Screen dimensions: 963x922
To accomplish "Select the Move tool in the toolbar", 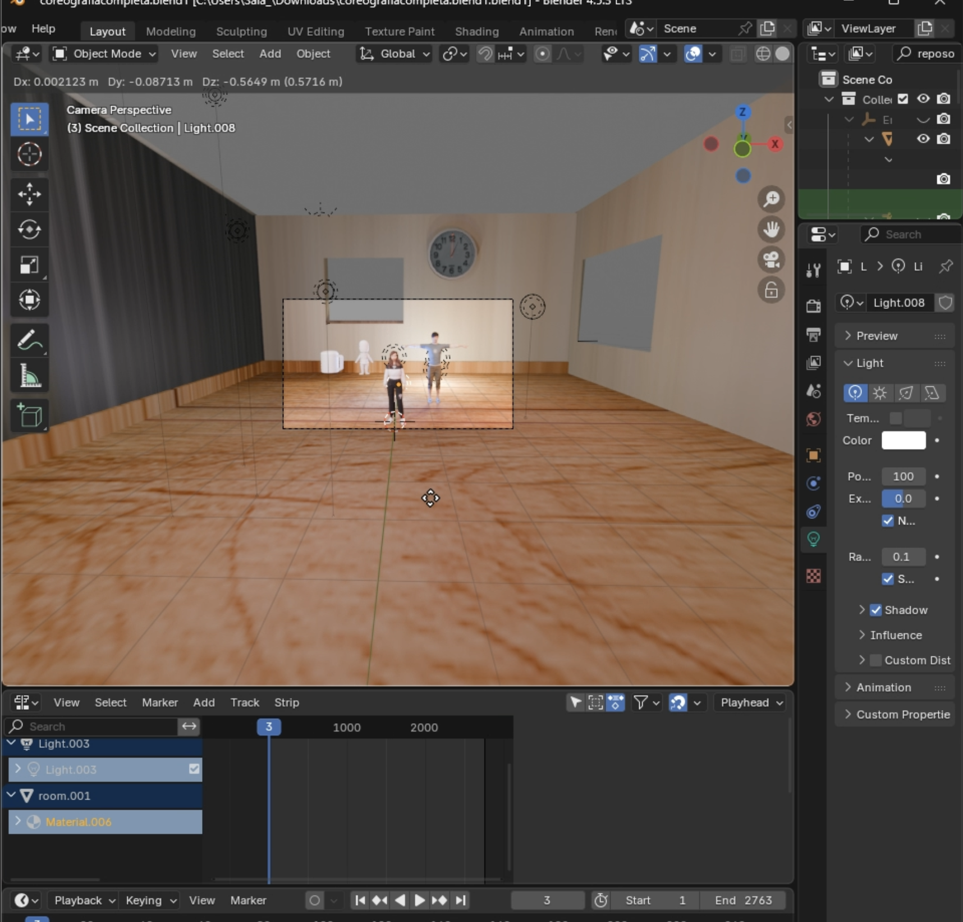I will [x=29, y=194].
